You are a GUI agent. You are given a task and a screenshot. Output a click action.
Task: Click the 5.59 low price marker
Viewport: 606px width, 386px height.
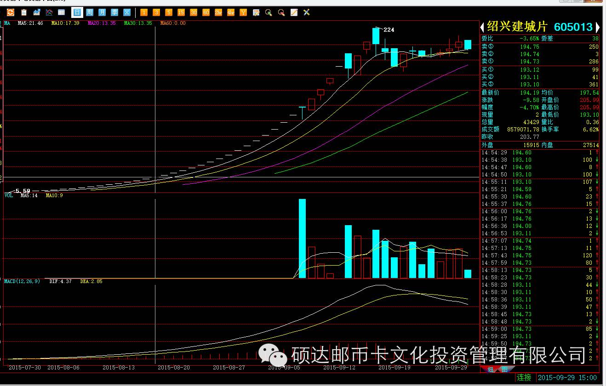[x=23, y=190]
